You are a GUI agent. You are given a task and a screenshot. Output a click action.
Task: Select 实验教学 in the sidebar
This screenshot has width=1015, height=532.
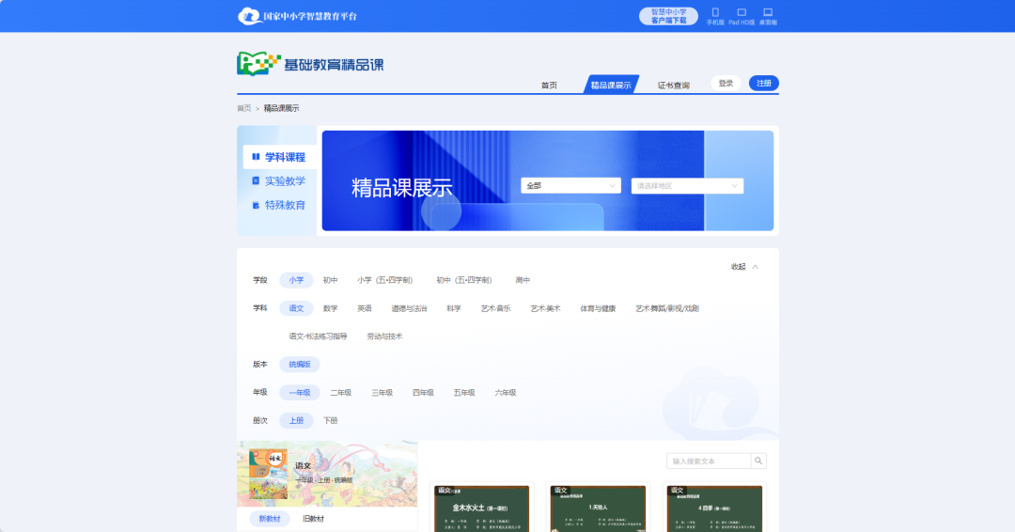(280, 181)
